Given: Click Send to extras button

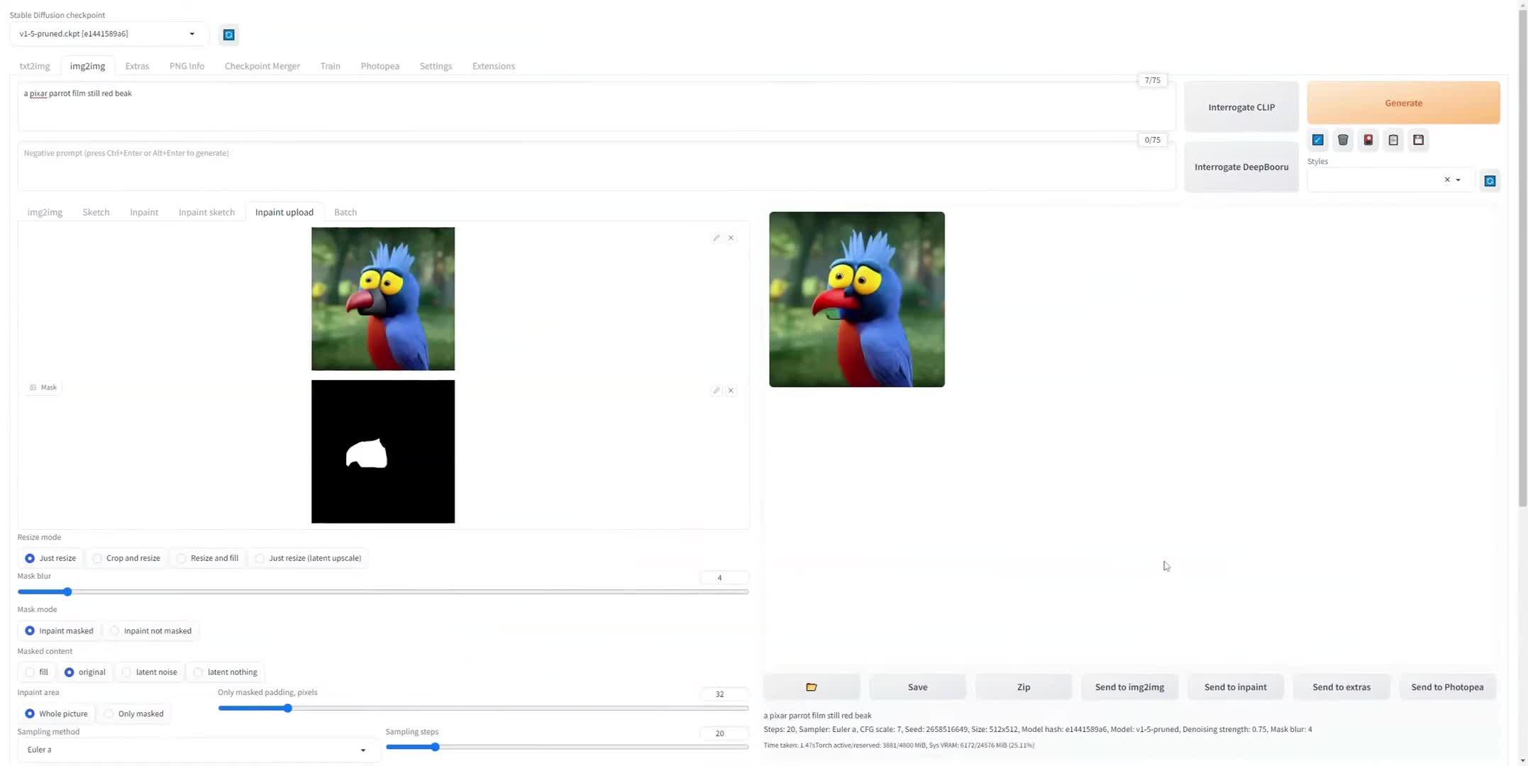Looking at the screenshot, I should click(1341, 687).
